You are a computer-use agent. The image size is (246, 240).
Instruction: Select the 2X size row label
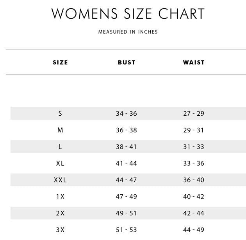(x=60, y=213)
